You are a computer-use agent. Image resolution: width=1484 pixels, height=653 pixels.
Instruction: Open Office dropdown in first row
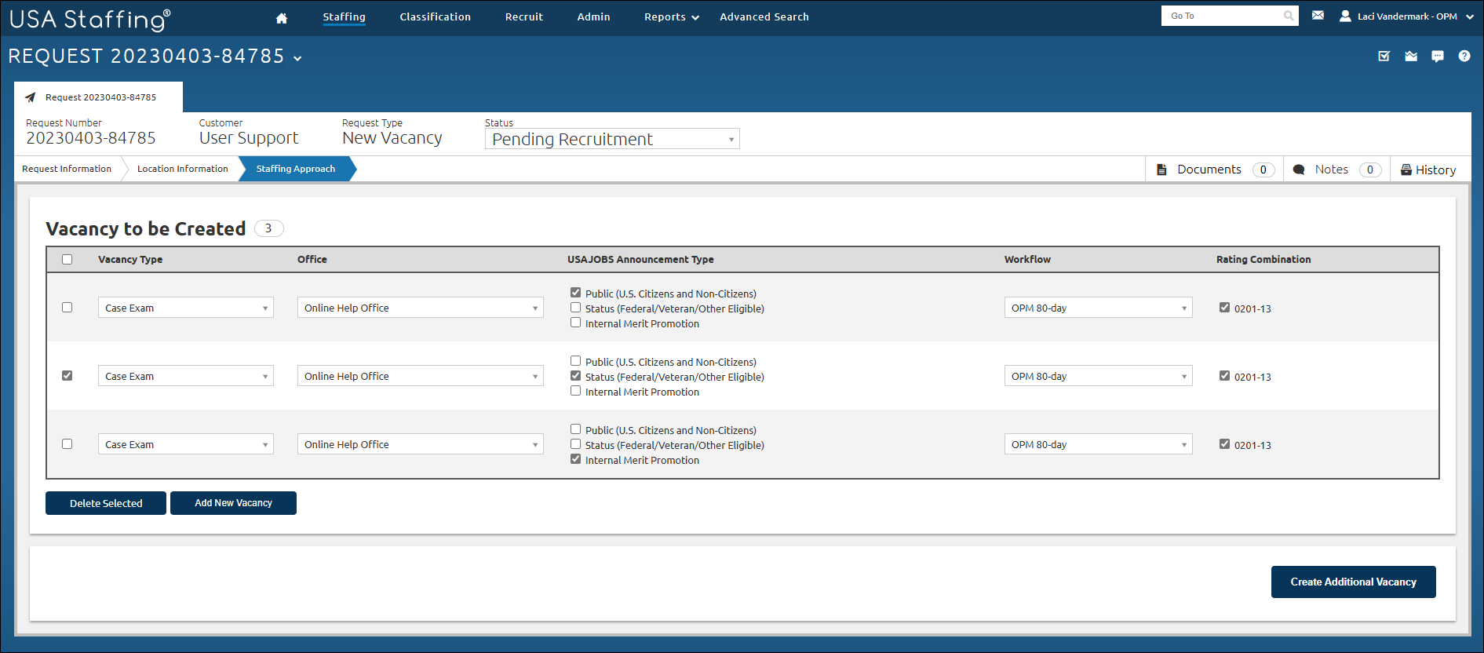click(421, 308)
